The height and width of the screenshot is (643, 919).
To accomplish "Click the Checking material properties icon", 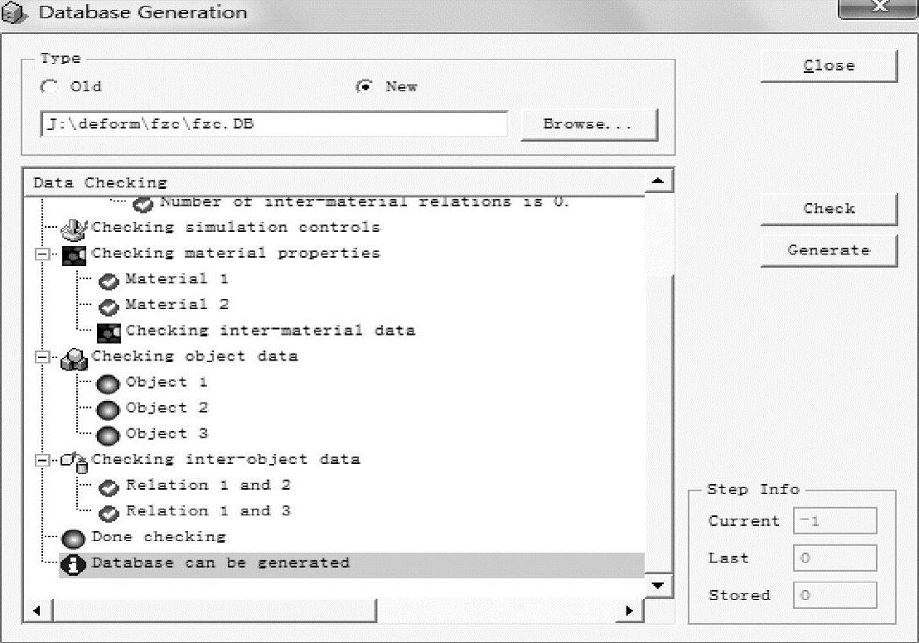I will tap(75, 254).
